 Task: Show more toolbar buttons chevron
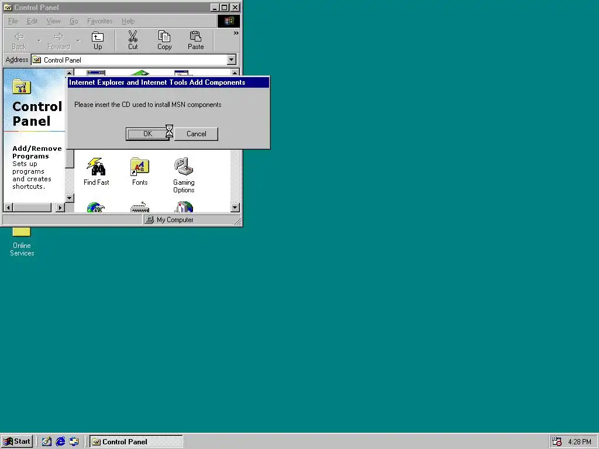236,33
